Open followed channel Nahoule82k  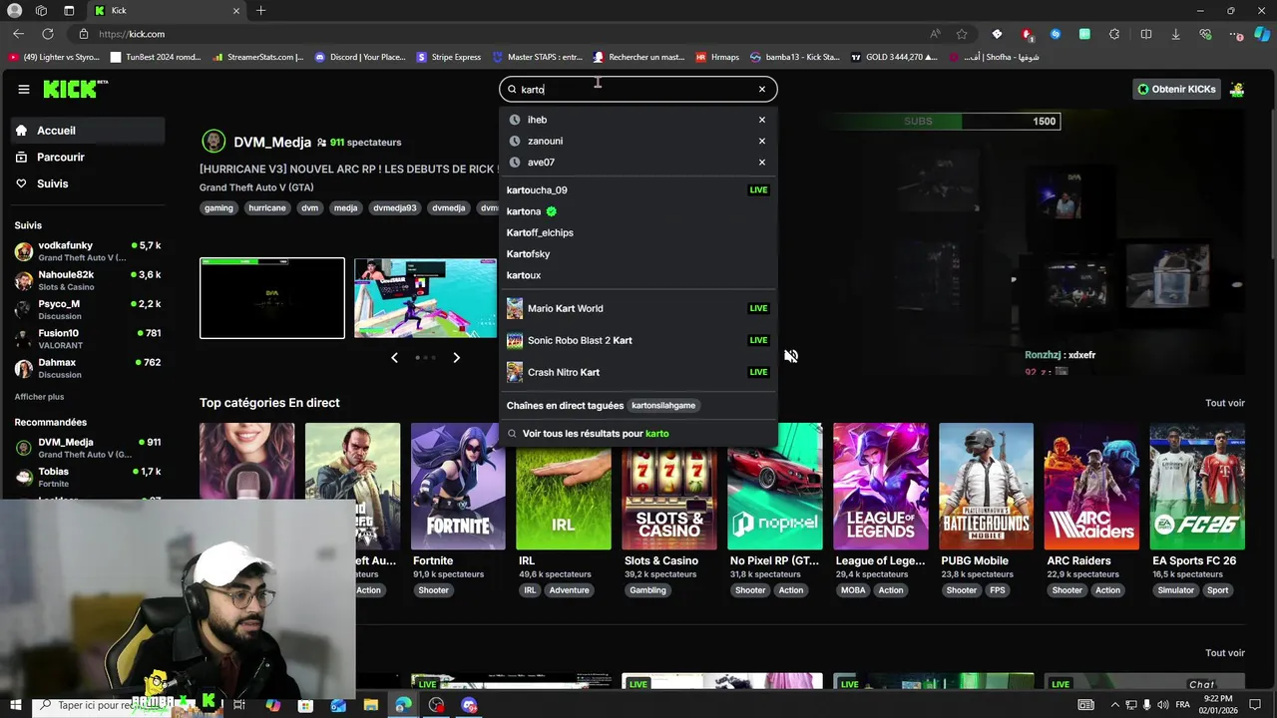[87, 280]
